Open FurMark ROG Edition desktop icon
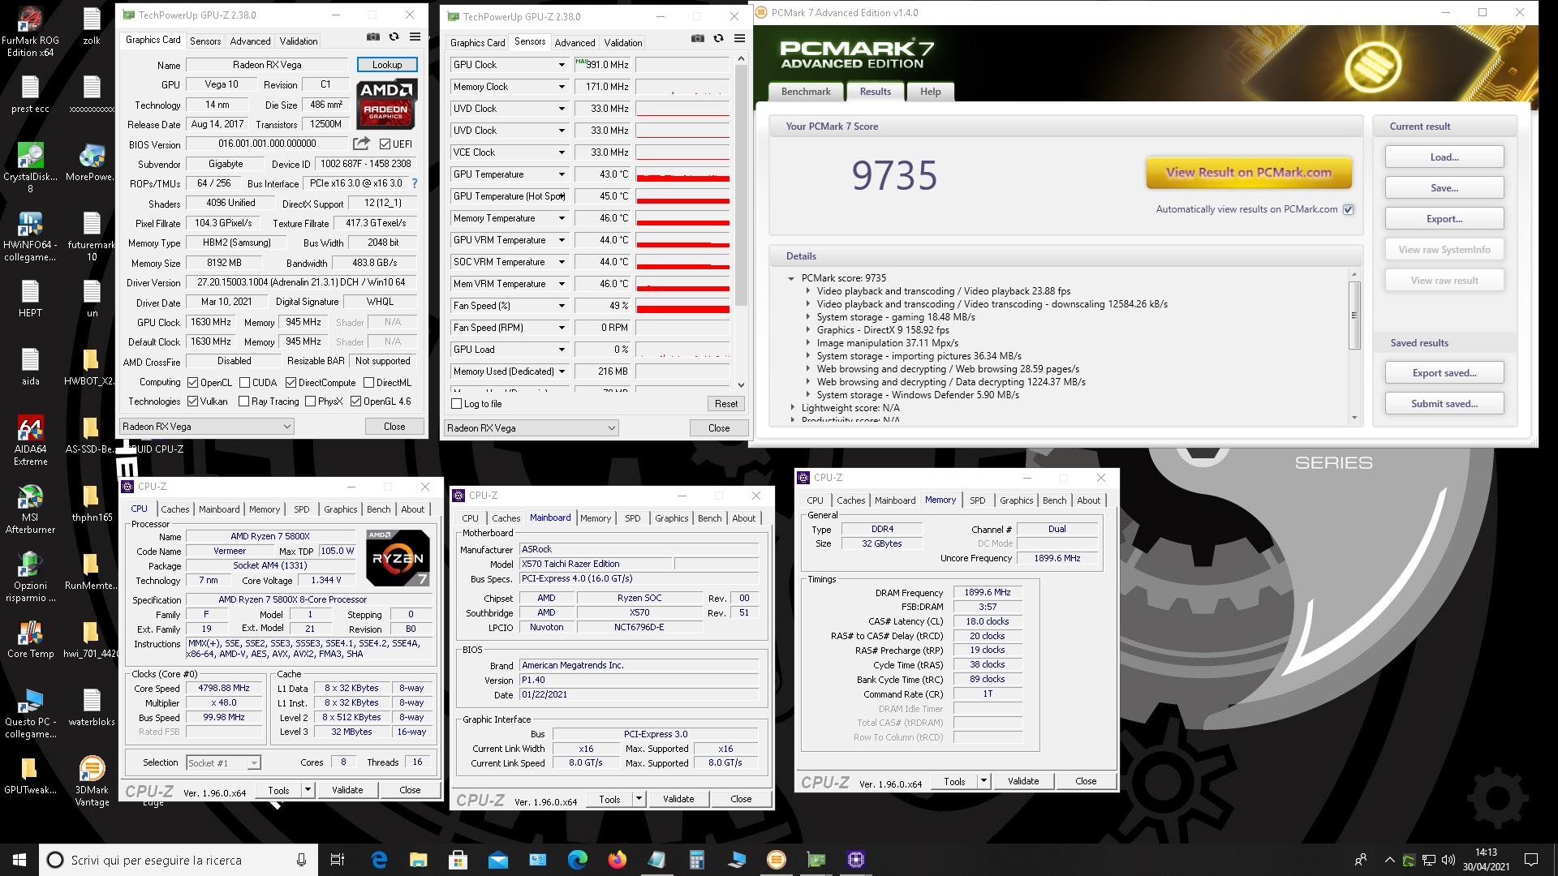This screenshot has height=876, width=1558. click(30, 32)
